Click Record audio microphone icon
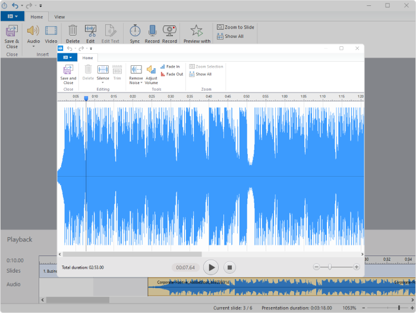The height and width of the screenshot is (313, 416). [152, 31]
